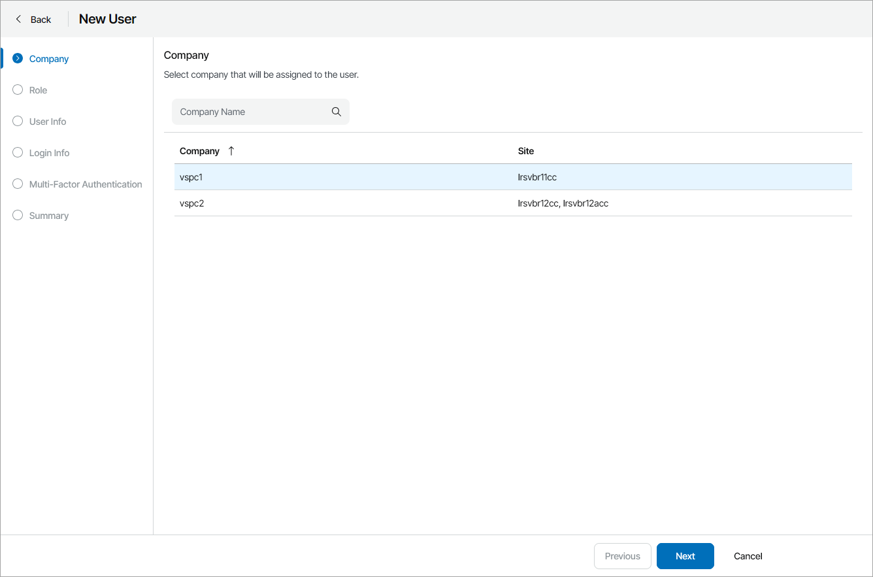This screenshot has width=873, height=577.
Task: Click the Previous button
Action: 622,556
